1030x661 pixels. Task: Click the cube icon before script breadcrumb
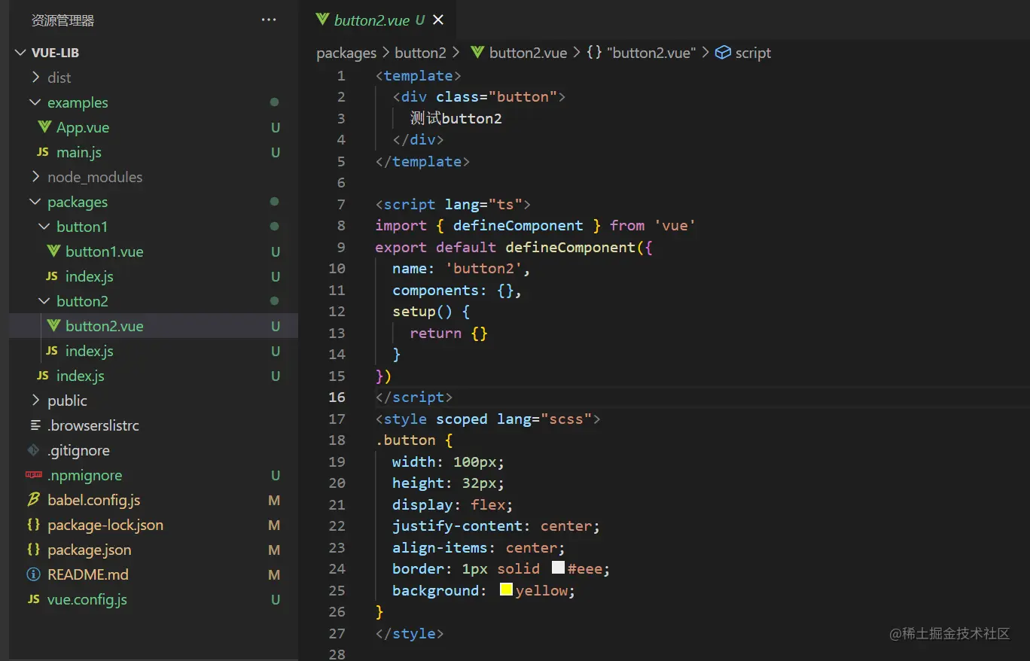pyautogui.click(x=723, y=53)
